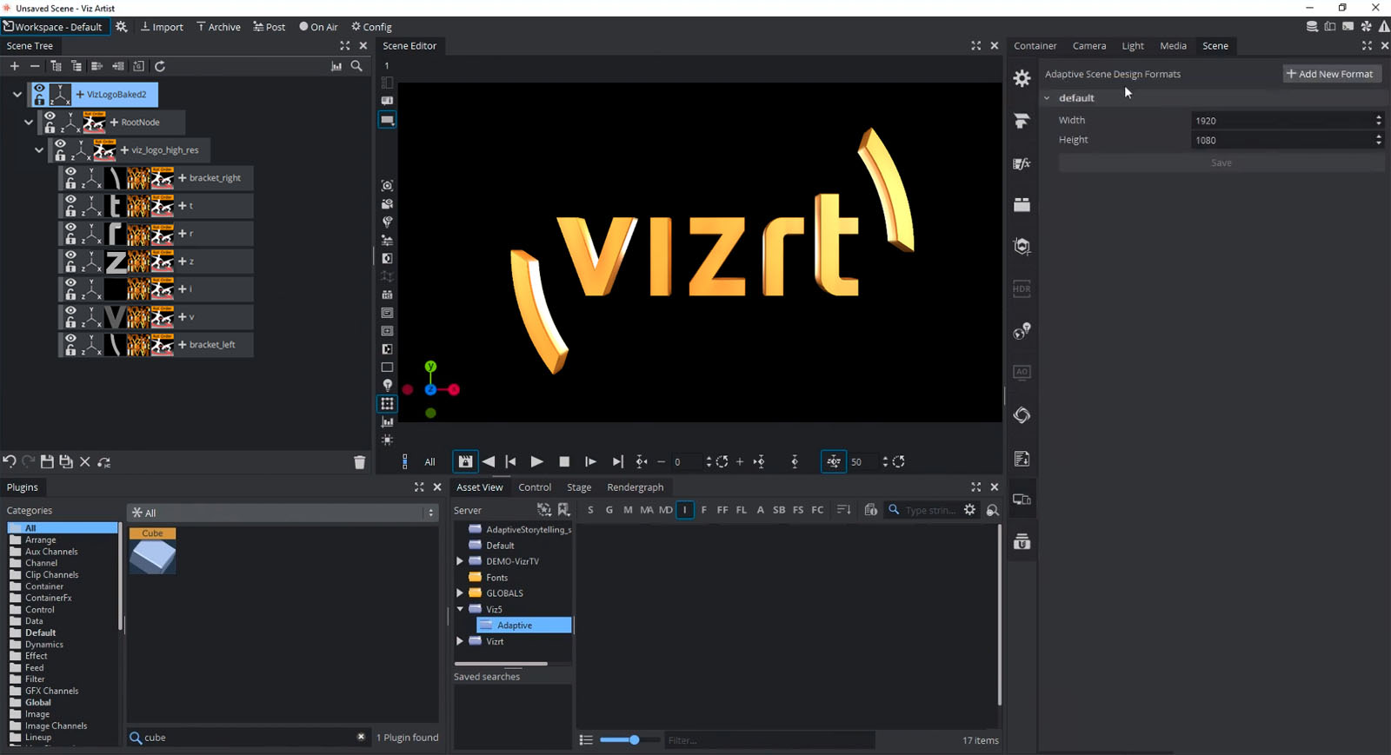Open the ambient occlusion AO icon
Image resolution: width=1391 pixels, height=755 pixels.
[1022, 372]
